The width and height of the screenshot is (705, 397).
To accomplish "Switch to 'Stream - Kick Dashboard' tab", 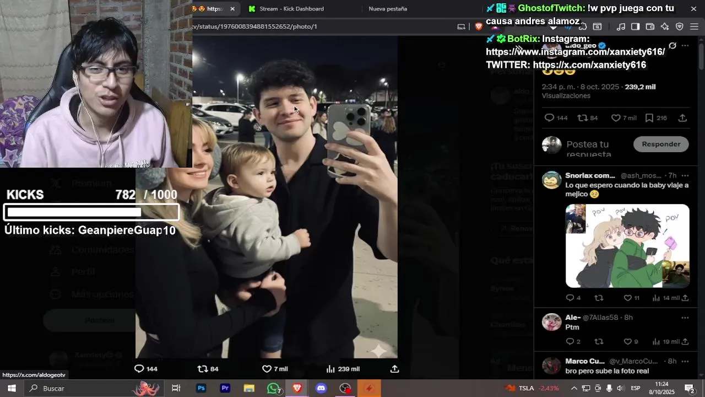I will pyautogui.click(x=291, y=9).
